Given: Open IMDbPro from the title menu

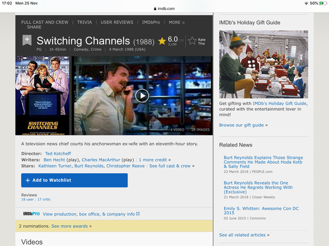Looking at the screenshot, I should pos(151,22).
